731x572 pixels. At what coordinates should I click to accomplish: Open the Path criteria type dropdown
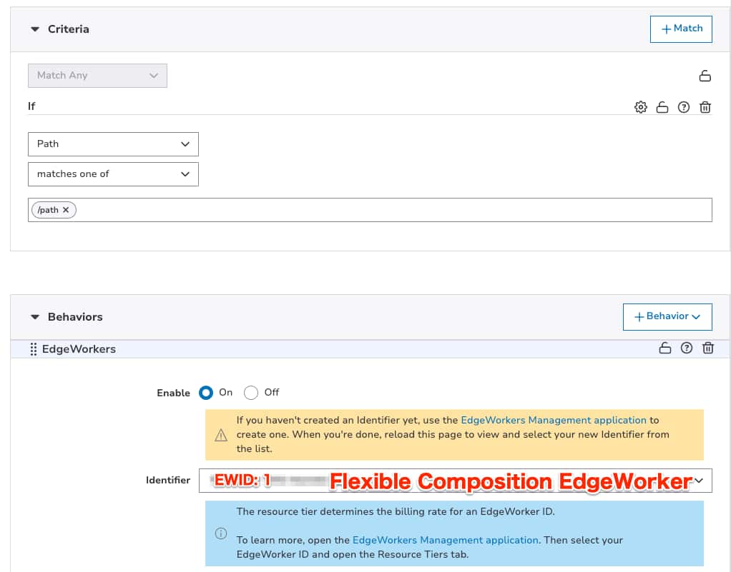[113, 144]
